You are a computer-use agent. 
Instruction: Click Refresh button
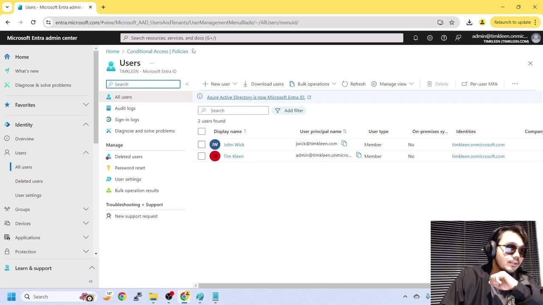pyautogui.click(x=353, y=84)
